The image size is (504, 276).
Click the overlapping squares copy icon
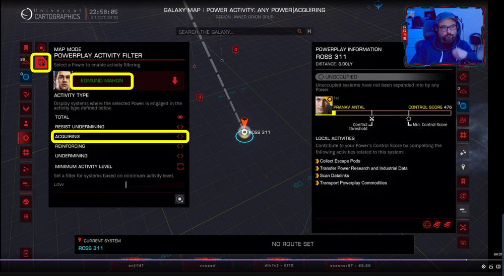[x=463, y=242]
